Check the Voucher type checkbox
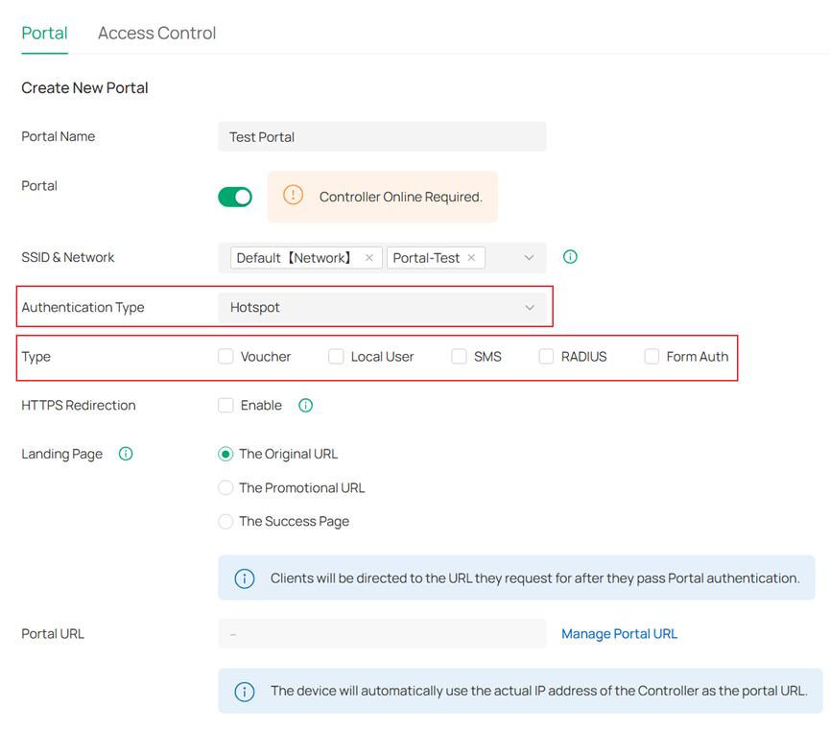 pyautogui.click(x=226, y=357)
